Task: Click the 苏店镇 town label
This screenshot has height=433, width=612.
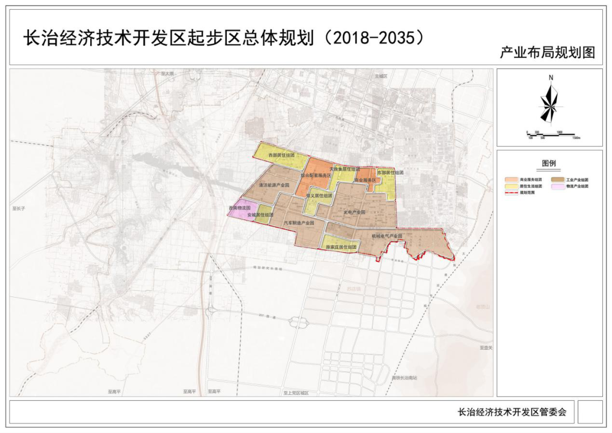Action: (354, 289)
